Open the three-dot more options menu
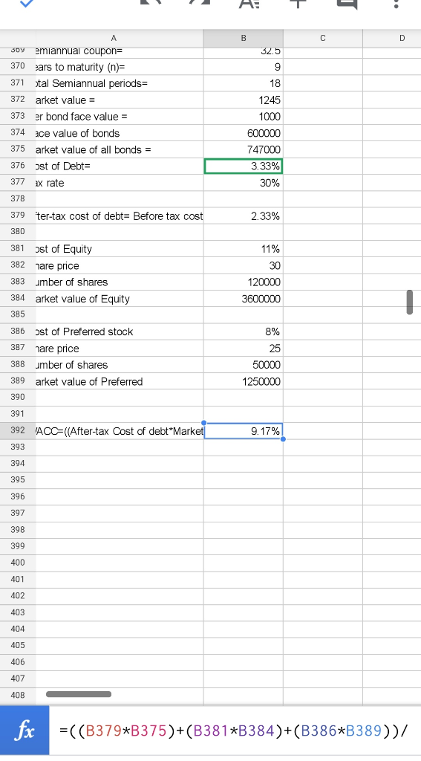This screenshot has height=761, width=421. 396,3
